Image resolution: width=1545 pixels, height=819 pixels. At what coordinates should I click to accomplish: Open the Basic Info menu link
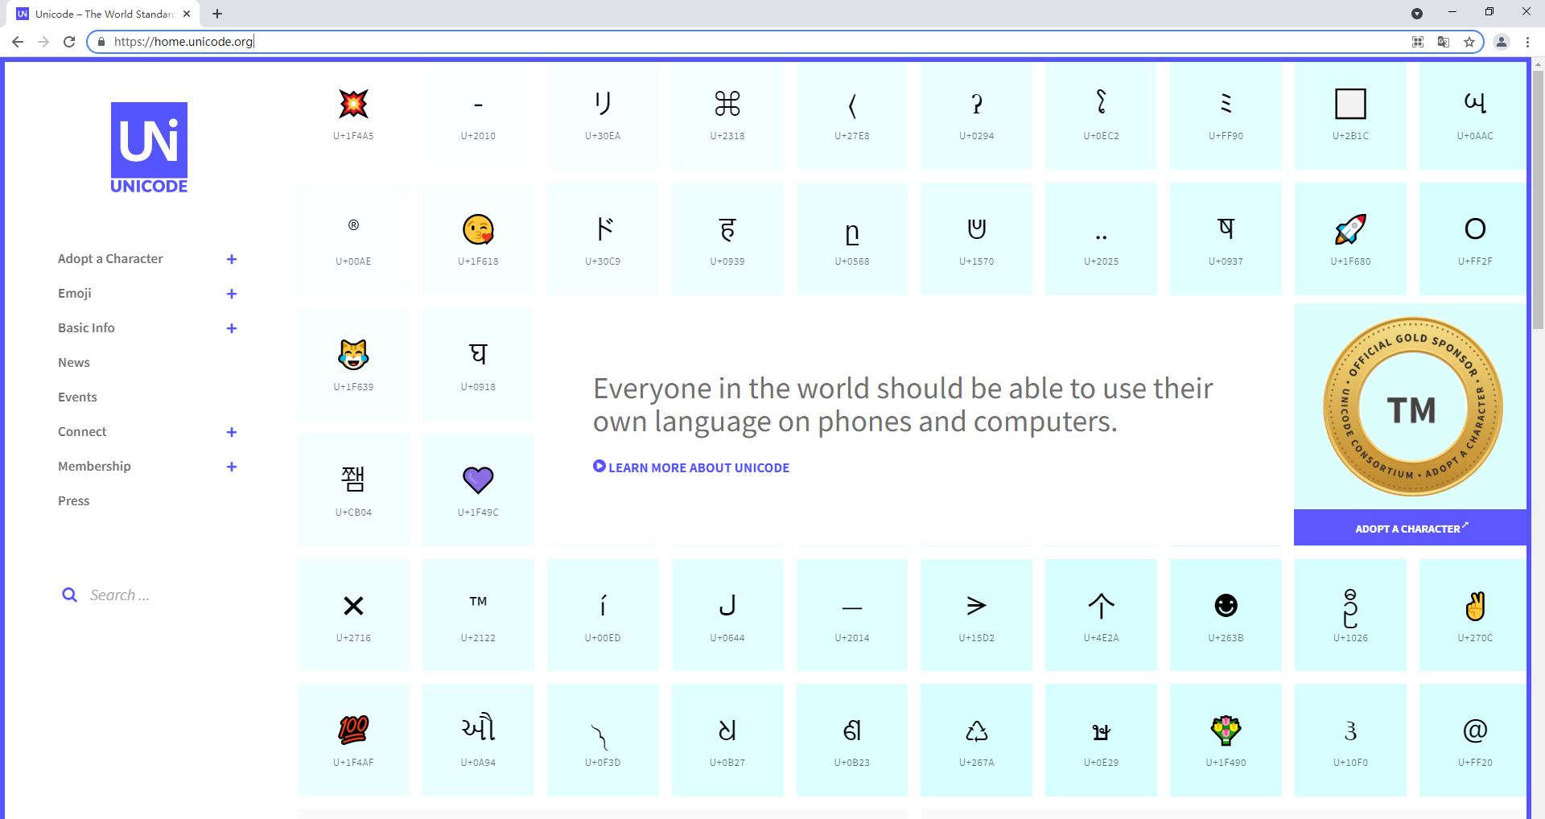86,328
